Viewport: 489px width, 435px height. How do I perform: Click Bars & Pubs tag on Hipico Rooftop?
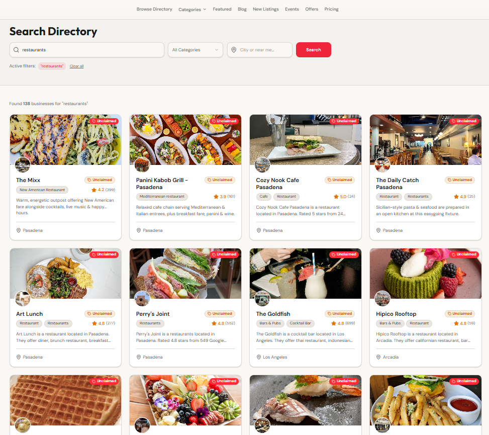pos(390,323)
